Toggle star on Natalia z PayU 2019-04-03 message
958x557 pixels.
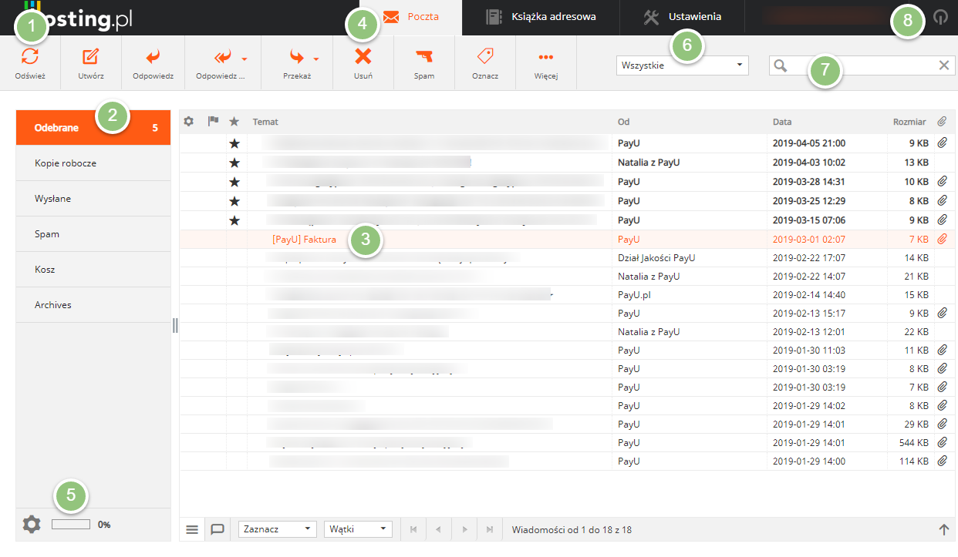pos(234,163)
